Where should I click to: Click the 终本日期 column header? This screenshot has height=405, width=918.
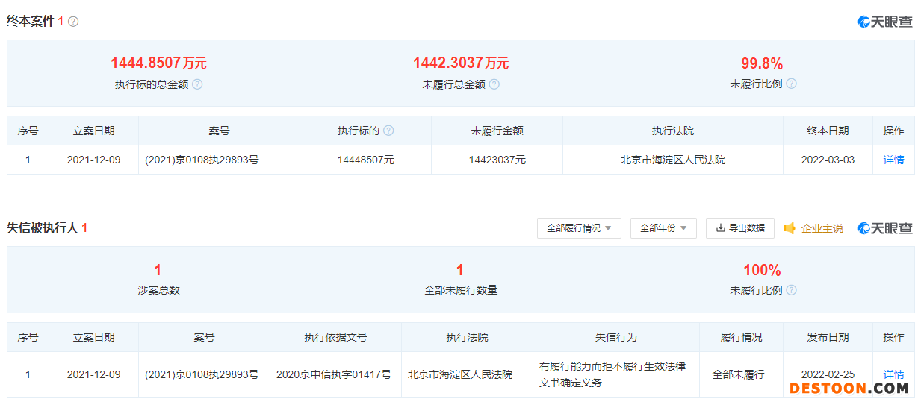point(828,131)
